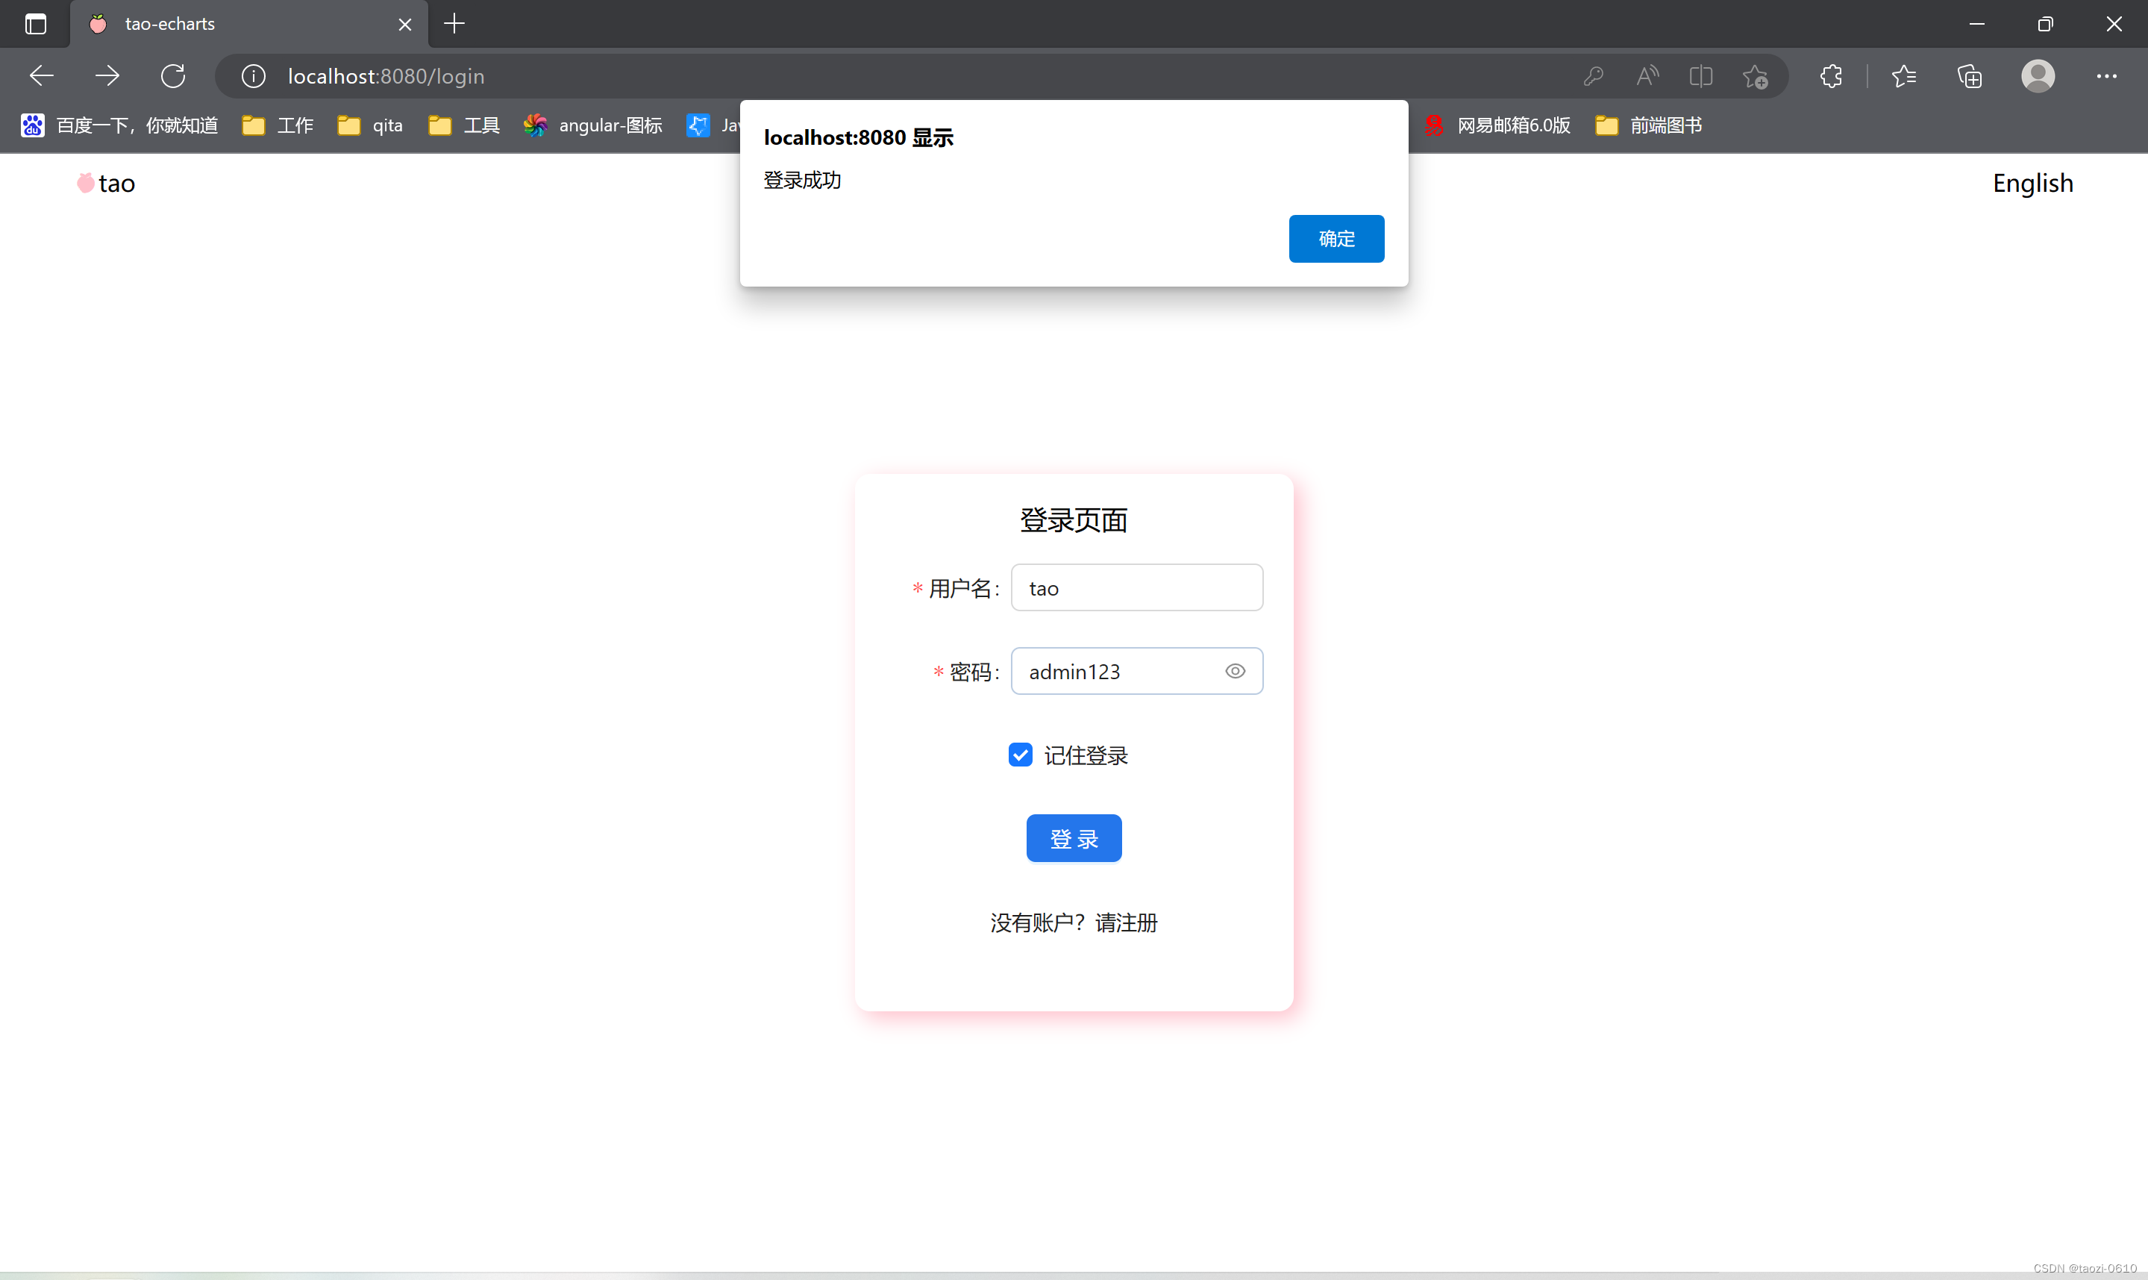Image resolution: width=2148 pixels, height=1280 pixels.
Task: Open the 工具 bookmarks folder
Action: pyautogui.click(x=464, y=126)
